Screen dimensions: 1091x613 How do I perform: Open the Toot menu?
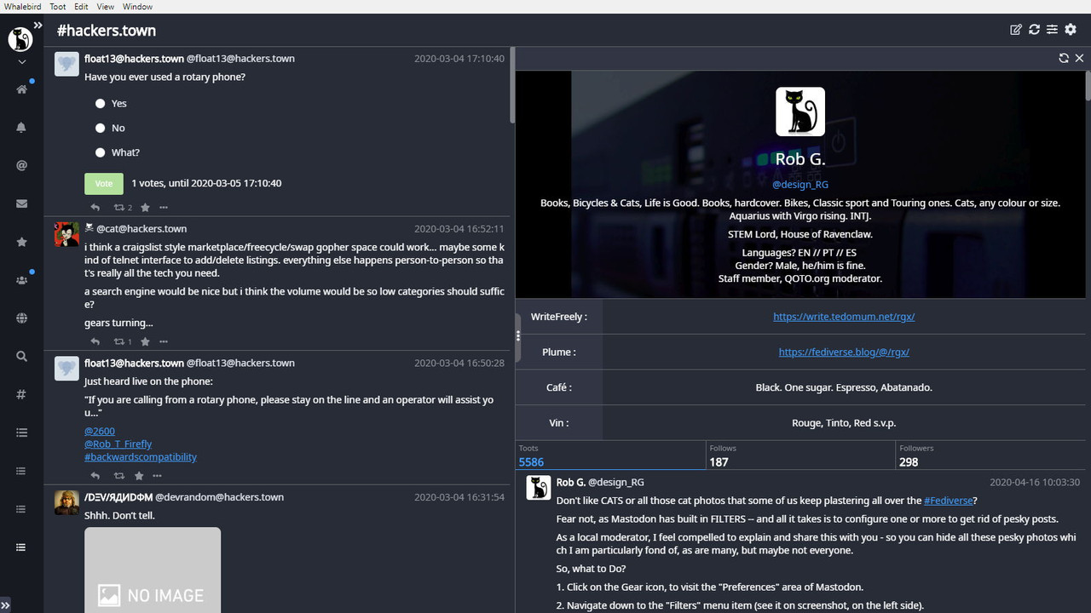click(58, 6)
